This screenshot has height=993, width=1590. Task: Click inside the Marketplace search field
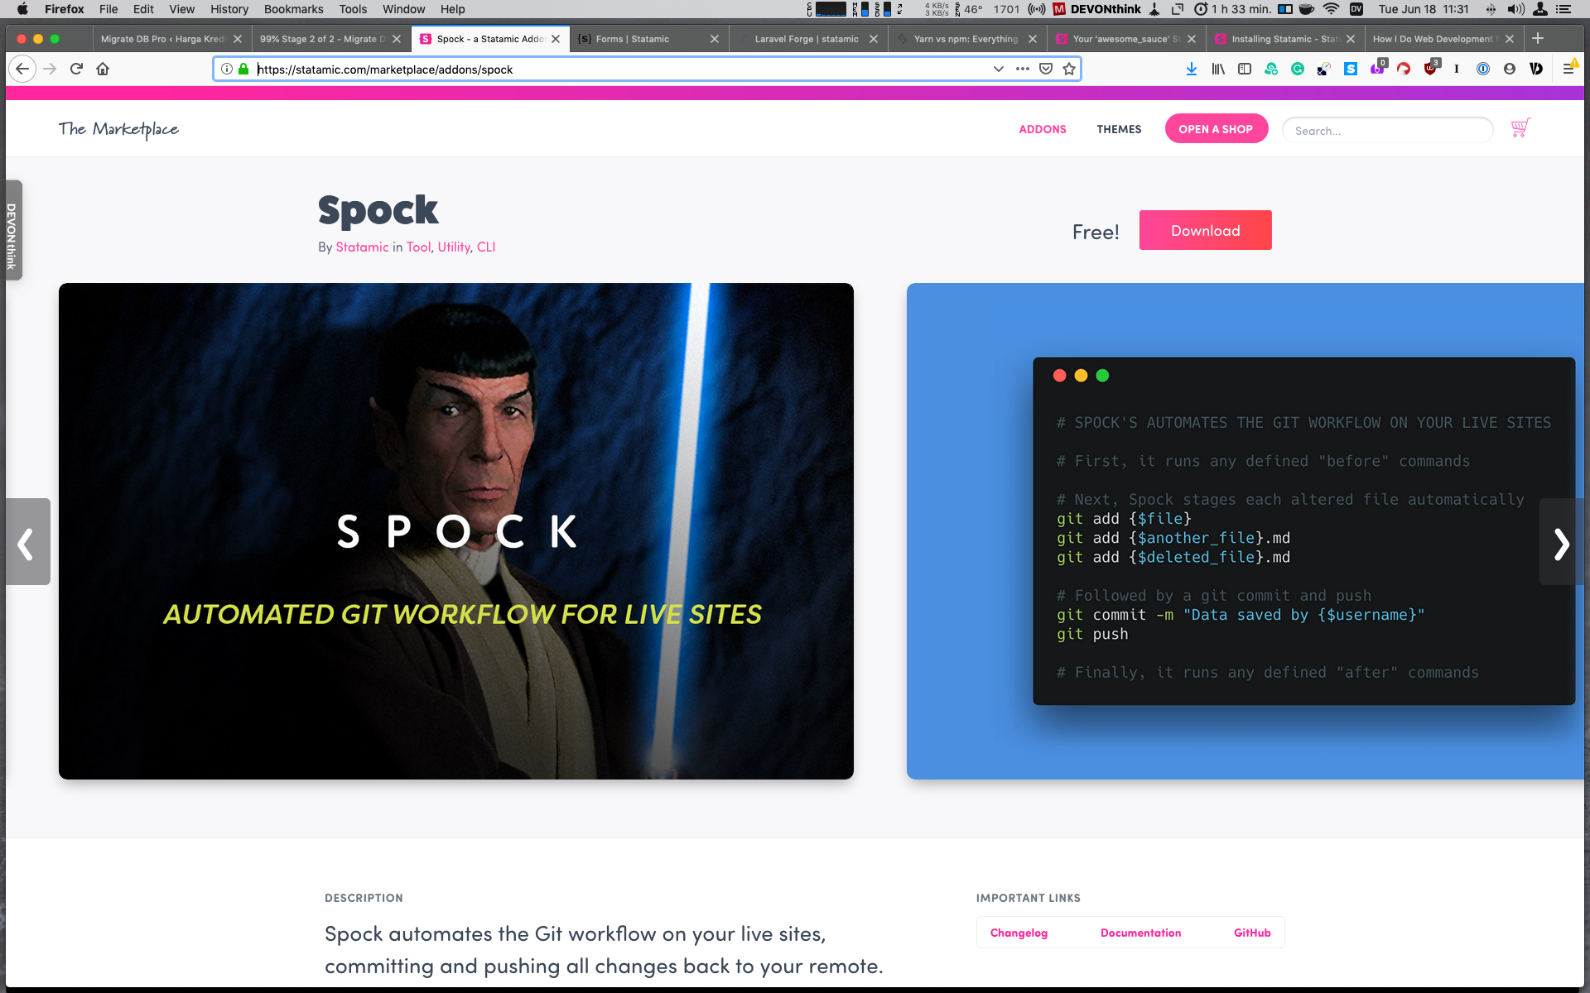[x=1388, y=130]
